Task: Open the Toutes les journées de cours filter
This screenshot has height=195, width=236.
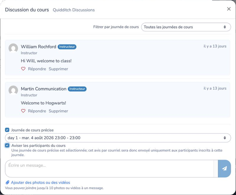Action: [186, 27]
